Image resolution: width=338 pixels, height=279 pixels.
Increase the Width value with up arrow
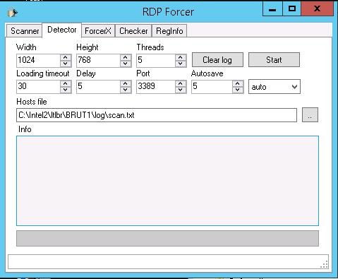click(x=66, y=57)
